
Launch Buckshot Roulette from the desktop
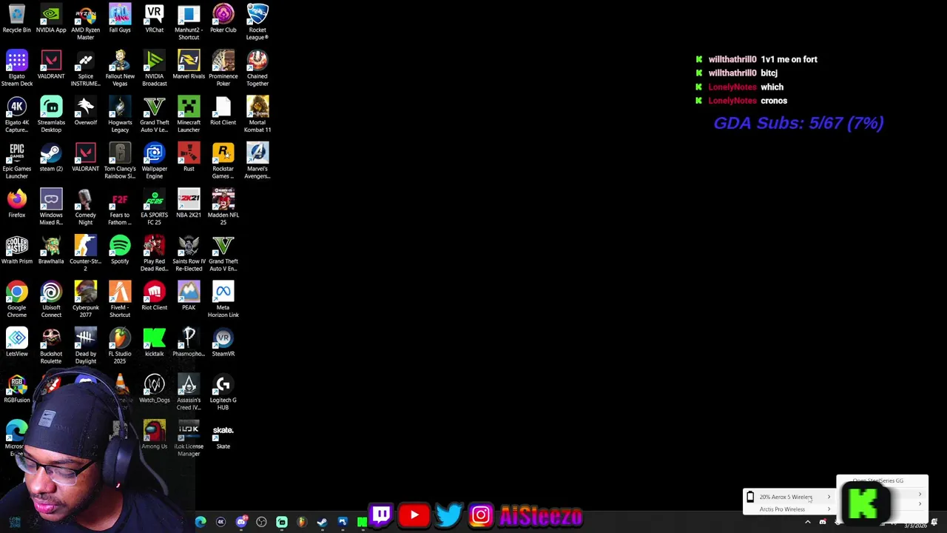pyautogui.click(x=51, y=346)
